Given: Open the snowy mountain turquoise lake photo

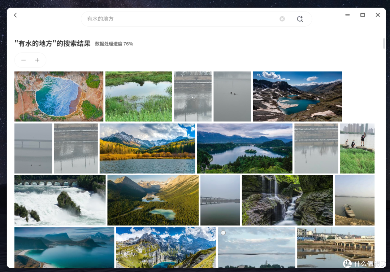Looking at the screenshot, I should click(297, 96).
